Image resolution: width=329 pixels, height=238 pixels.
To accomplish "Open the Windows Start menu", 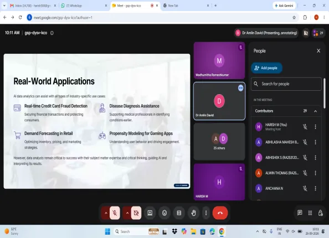I will pyautogui.click(x=107, y=231).
